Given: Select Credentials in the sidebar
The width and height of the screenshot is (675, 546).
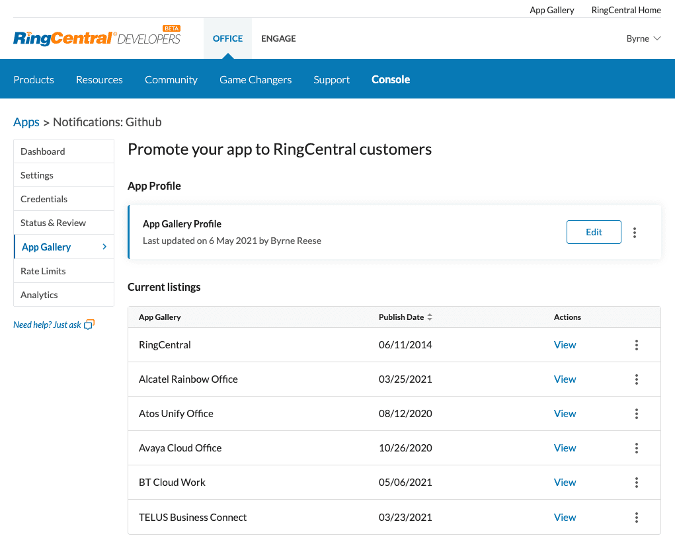Looking at the screenshot, I should point(44,198).
